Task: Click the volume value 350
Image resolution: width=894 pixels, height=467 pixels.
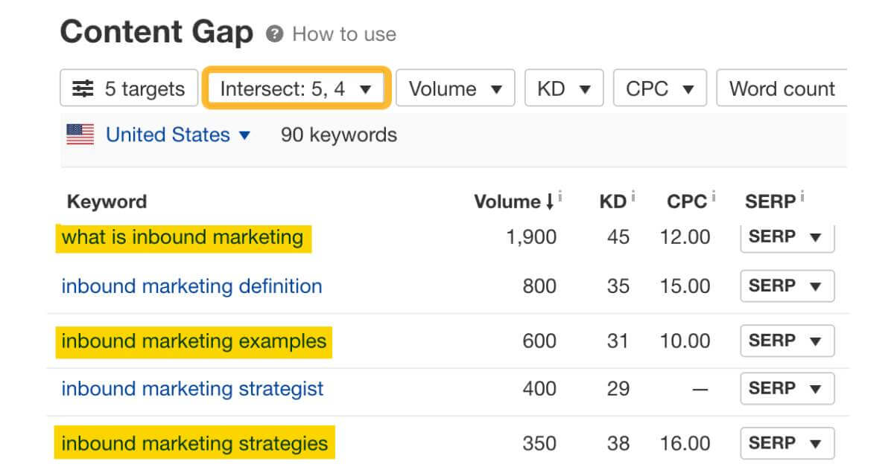Action: coord(539,444)
